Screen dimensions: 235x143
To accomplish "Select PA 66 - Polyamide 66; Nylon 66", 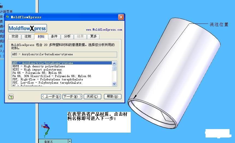I will pyautogui.click(x=62, y=73).
